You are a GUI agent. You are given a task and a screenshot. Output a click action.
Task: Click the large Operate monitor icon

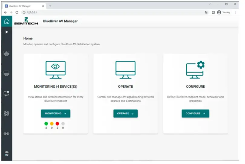pyautogui.click(x=126, y=70)
